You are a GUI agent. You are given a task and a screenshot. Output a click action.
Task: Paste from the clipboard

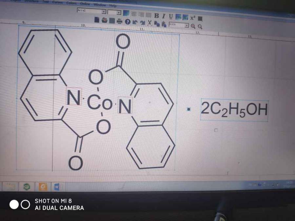pyautogui.click(x=164, y=24)
